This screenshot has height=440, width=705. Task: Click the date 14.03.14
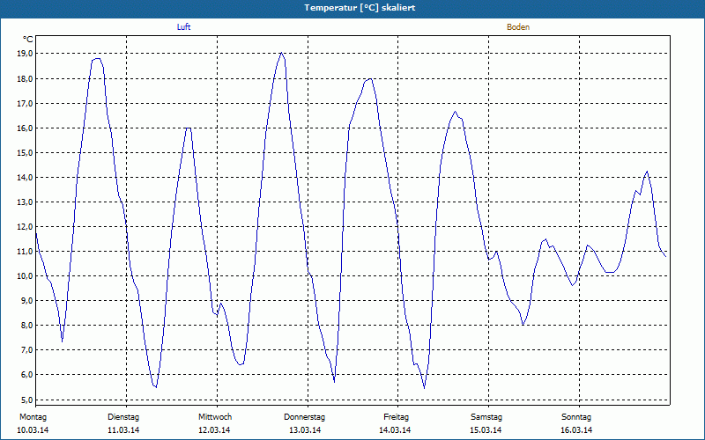point(395,430)
